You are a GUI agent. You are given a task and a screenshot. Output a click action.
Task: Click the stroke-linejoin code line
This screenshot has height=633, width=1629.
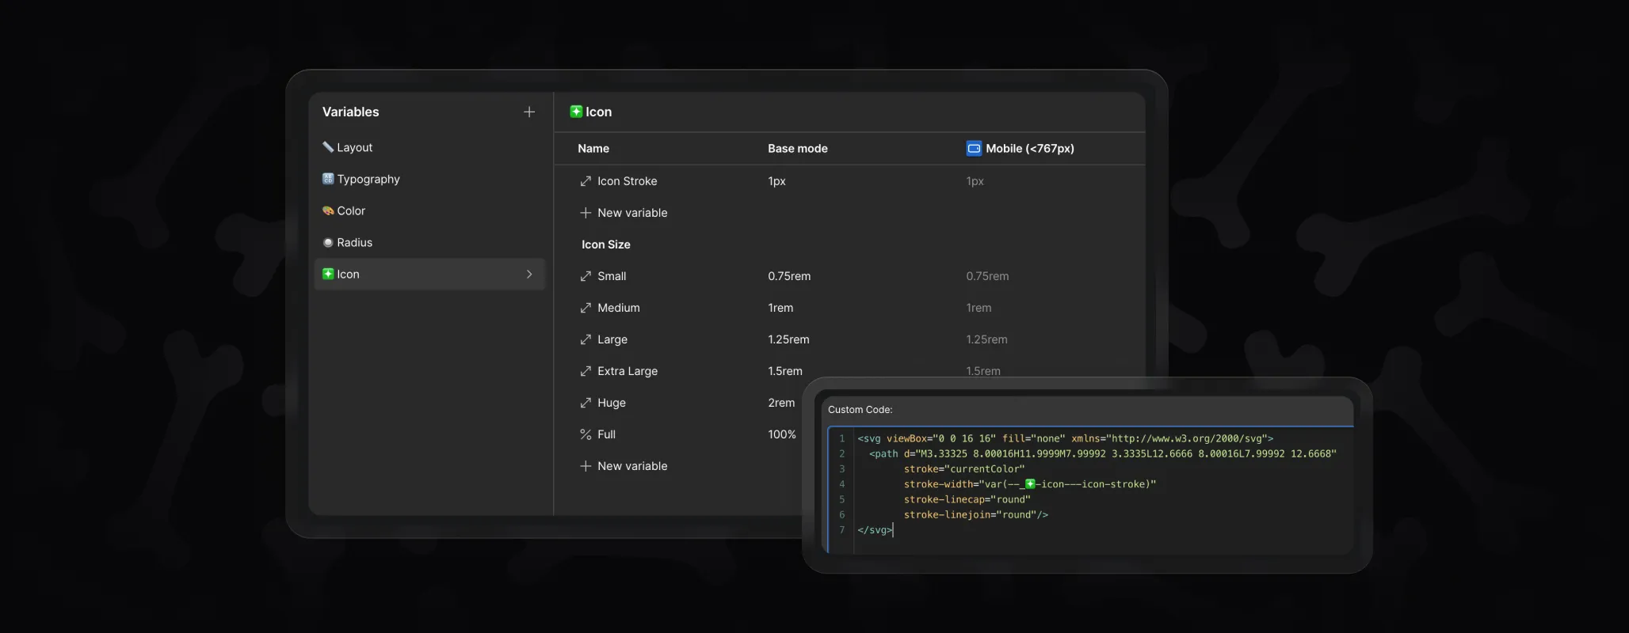click(x=976, y=514)
